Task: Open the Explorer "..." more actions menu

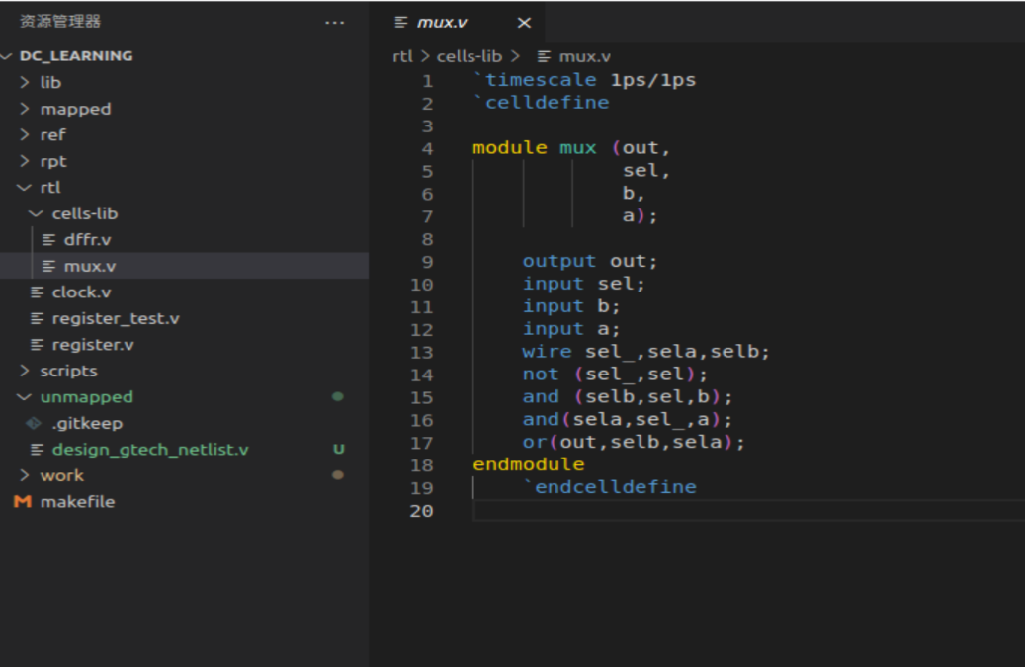Action: click(334, 22)
